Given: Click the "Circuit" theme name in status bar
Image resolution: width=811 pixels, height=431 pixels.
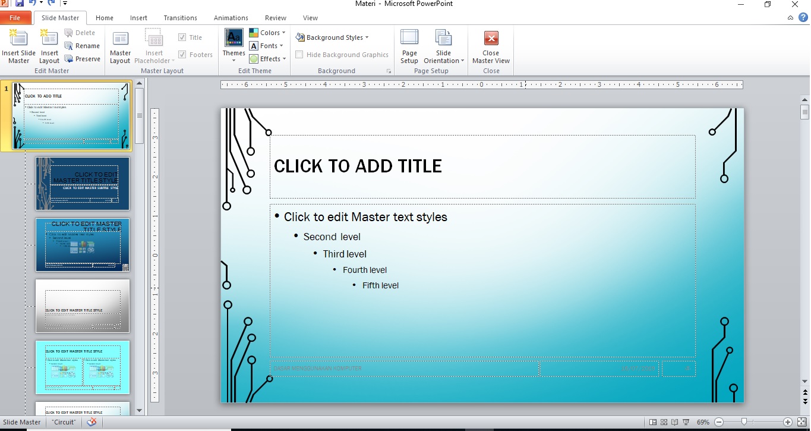Looking at the screenshot, I should [x=64, y=422].
